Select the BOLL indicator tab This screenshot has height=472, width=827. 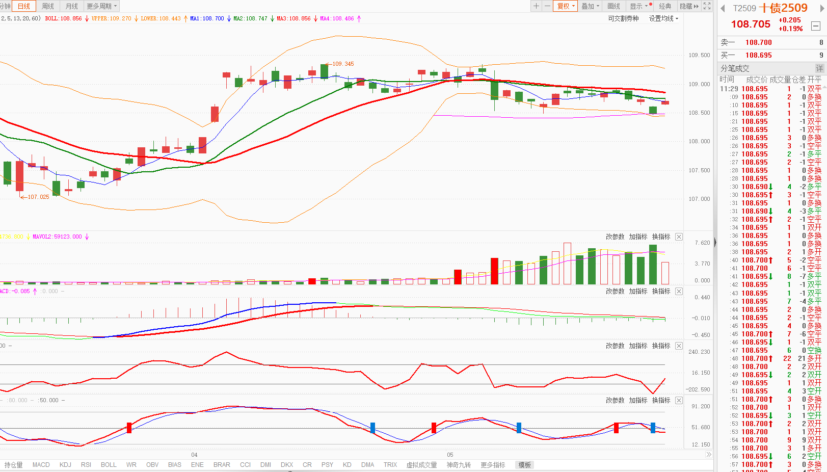tap(109, 465)
